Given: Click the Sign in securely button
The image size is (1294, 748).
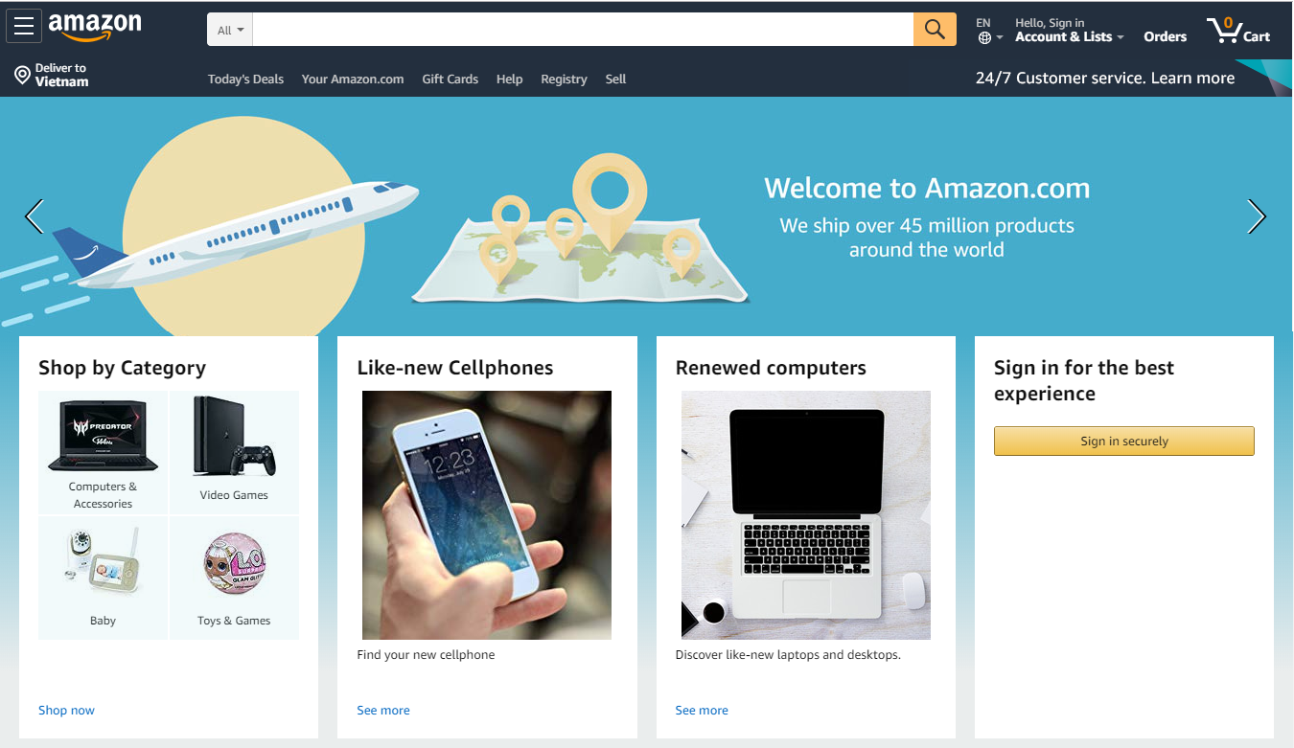Looking at the screenshot, I should tap(1123, 442).
